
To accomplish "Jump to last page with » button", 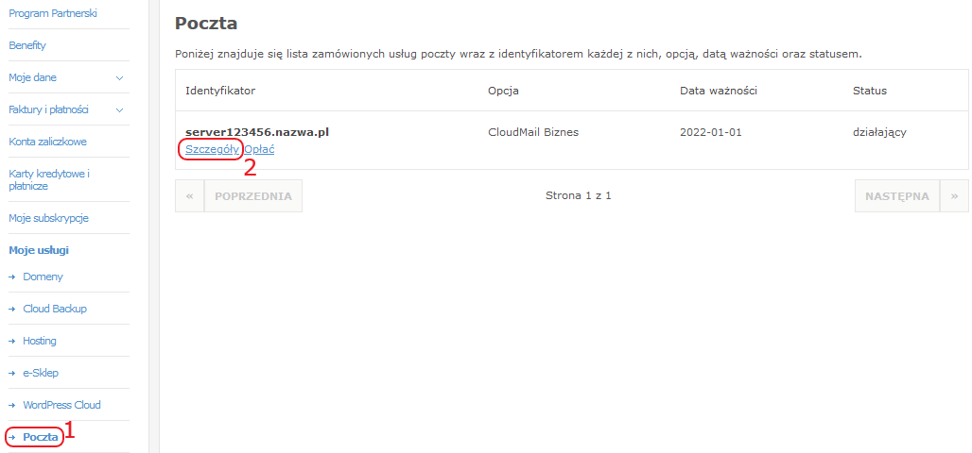I will [x=955, y=196].
